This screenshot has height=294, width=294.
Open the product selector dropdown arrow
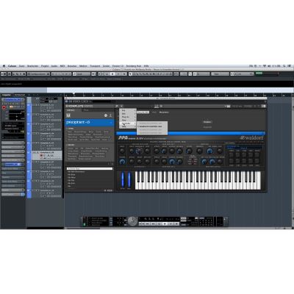[112, 122]
